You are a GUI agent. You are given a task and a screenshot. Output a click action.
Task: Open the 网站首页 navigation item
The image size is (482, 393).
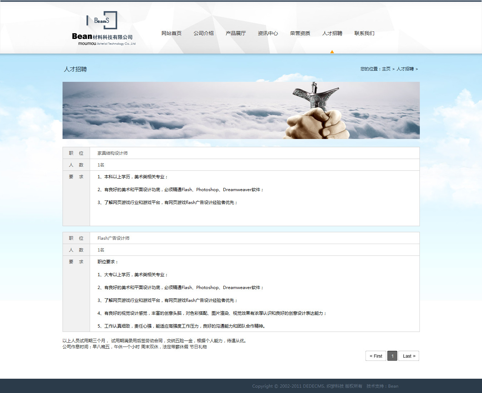pyautogui.click(x=172, y=33)
